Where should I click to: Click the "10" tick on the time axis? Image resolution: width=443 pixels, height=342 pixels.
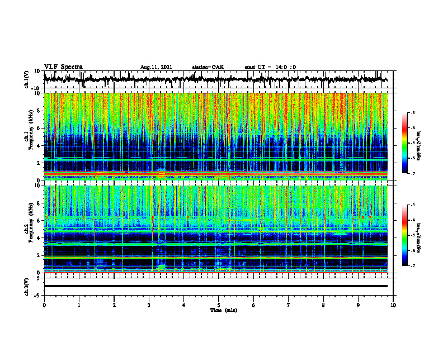coord(393,305)
